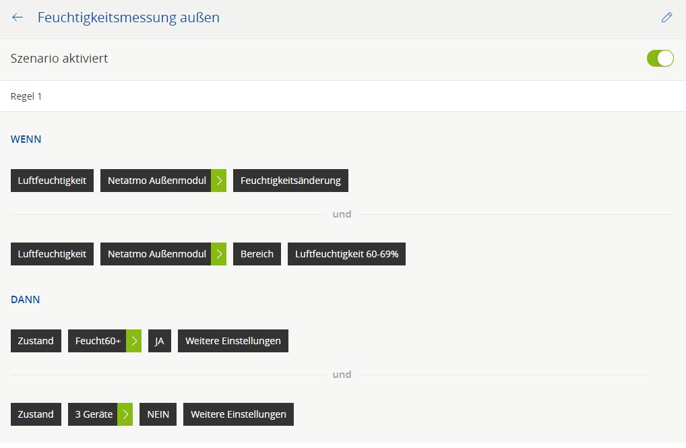Click the JA state value
The image size is (686, 448).
pos(159,341)
